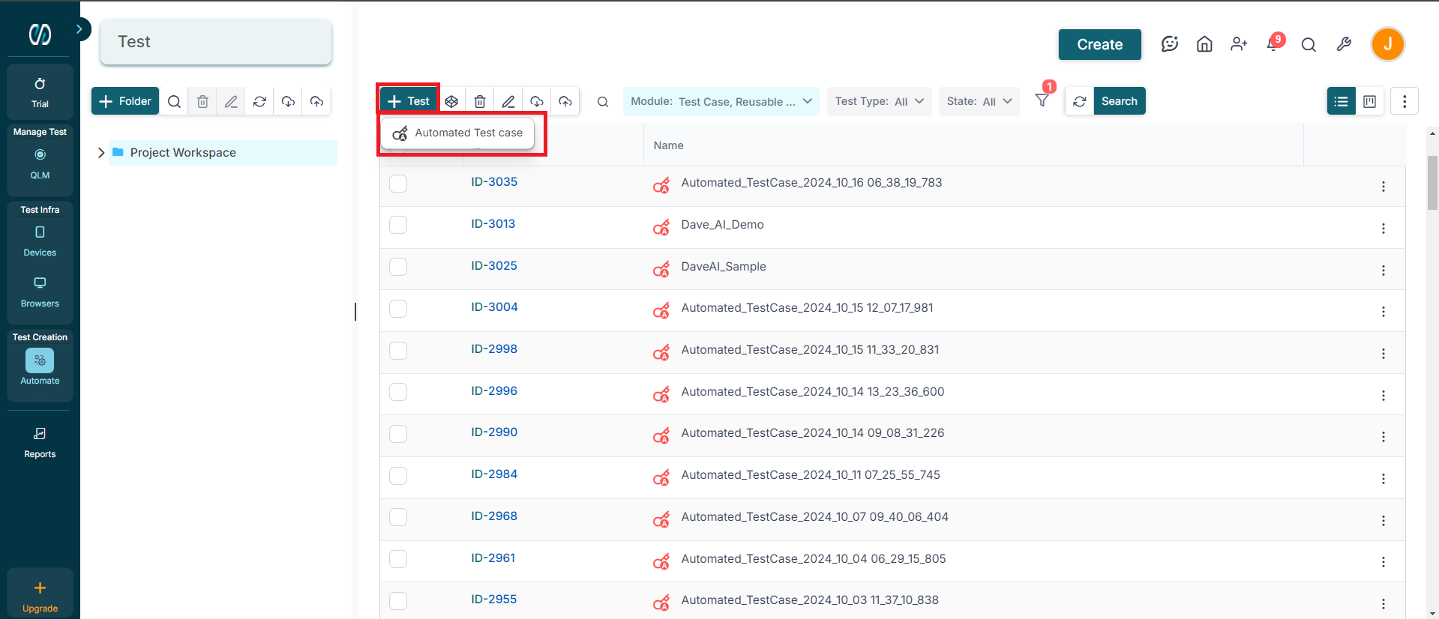Open the toolbar kebab more options

point(1405,101)
